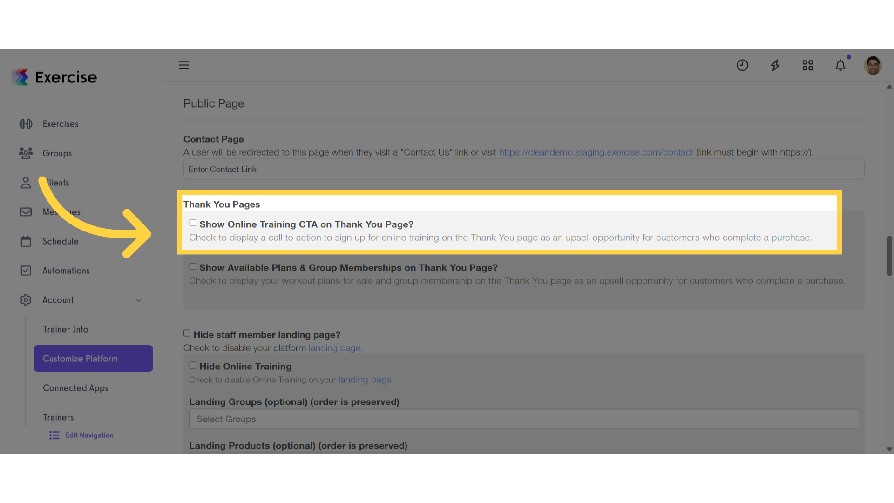894x503 pixels.
Task: Click the Exercises dumbbell icon
Action: [26, 124]
